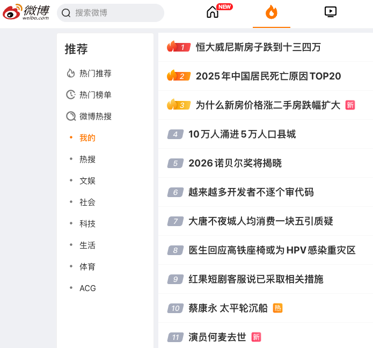This screenshot has width=373, height=348.
Task: Select the 生活 category
Action: click(87, 245)
